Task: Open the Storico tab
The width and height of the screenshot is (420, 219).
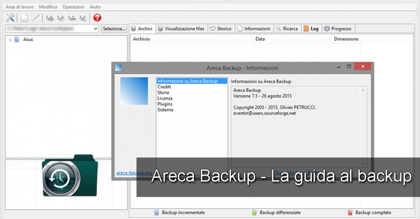Action: coord(221,29)
